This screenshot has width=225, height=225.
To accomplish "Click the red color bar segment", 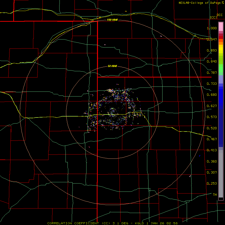I will (221, 37).
